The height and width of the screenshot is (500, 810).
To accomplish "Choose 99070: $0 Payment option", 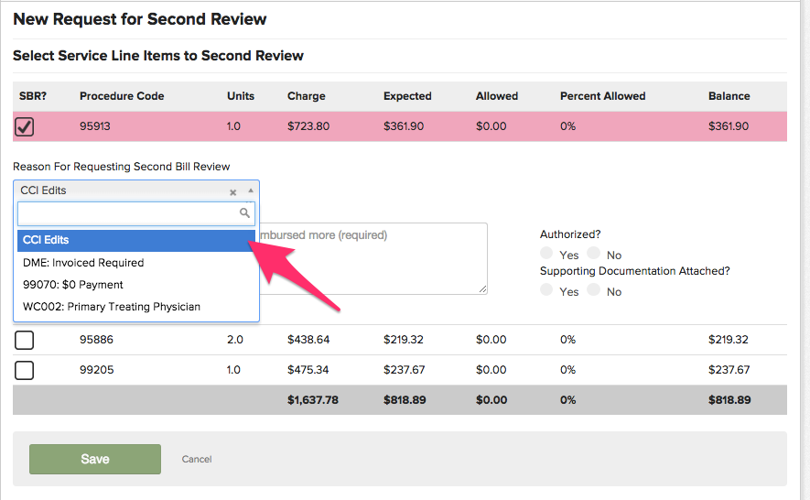I will coord(136,285).
